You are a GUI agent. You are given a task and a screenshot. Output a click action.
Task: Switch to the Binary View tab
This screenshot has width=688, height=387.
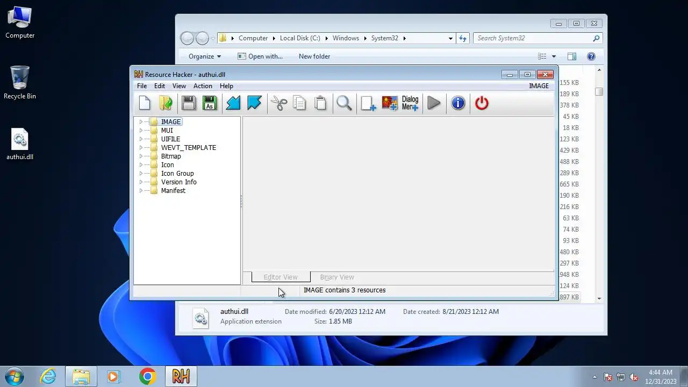[337, 277]
